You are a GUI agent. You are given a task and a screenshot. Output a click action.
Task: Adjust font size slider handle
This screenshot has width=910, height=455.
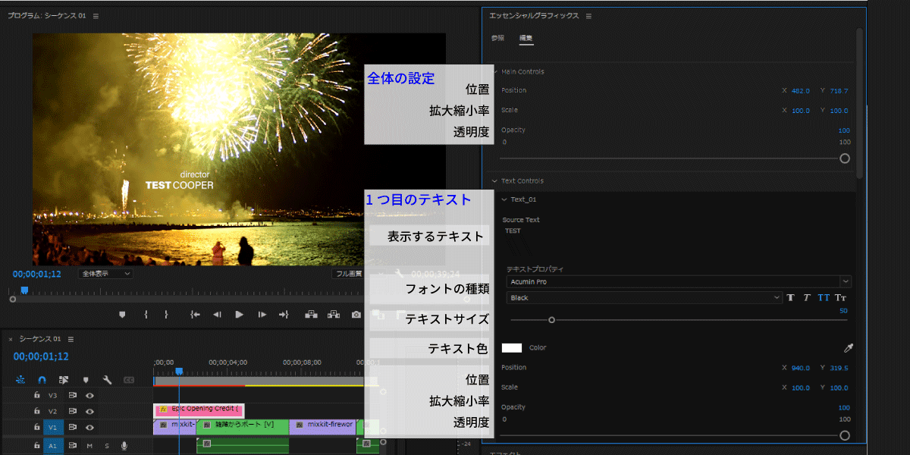(x=551, y=320)
